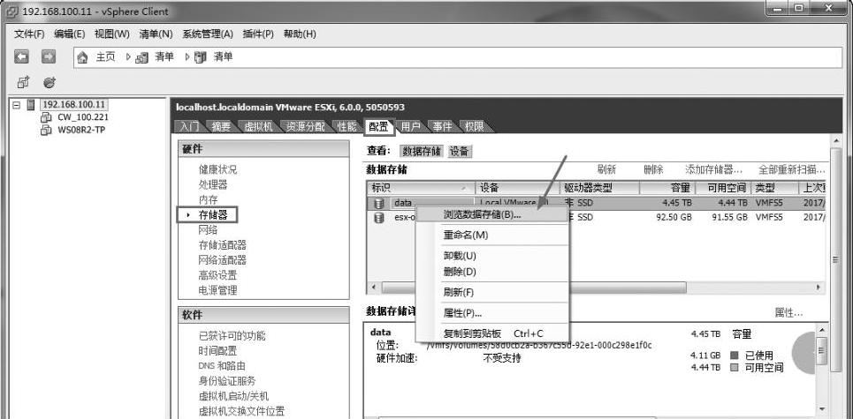Click the 设备 view button
Screen dimensions: 853x419
459,152
